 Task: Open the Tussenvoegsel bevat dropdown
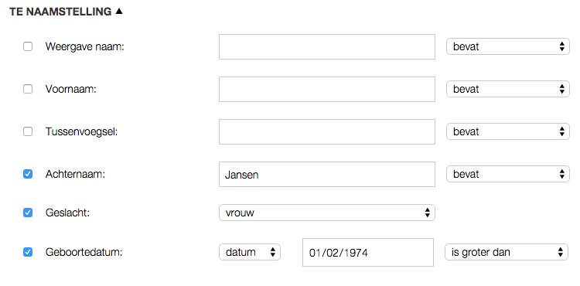[x=508, y=131]
